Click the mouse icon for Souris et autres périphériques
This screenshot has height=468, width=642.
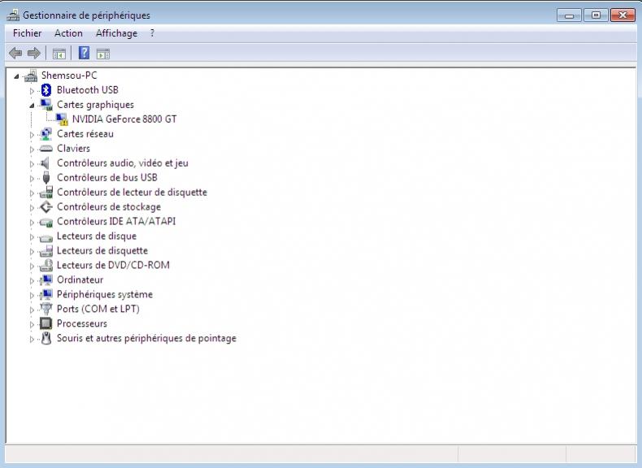pos(46,338)
